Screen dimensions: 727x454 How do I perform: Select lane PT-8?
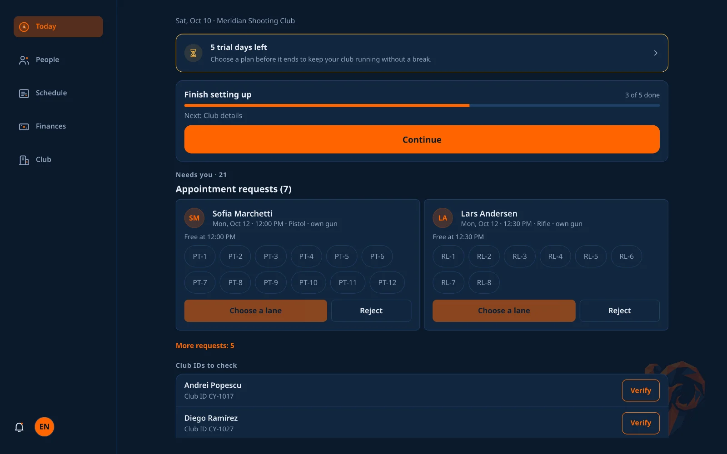235,283
